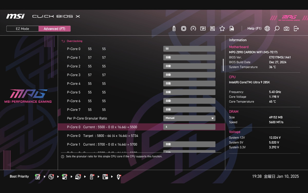
Task: Click System Temperature 36 °C value
Action: 273,67
